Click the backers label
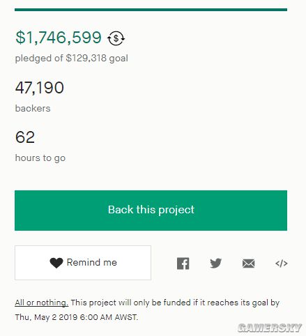This screenshot has height=336, width=306. [33, 108]
